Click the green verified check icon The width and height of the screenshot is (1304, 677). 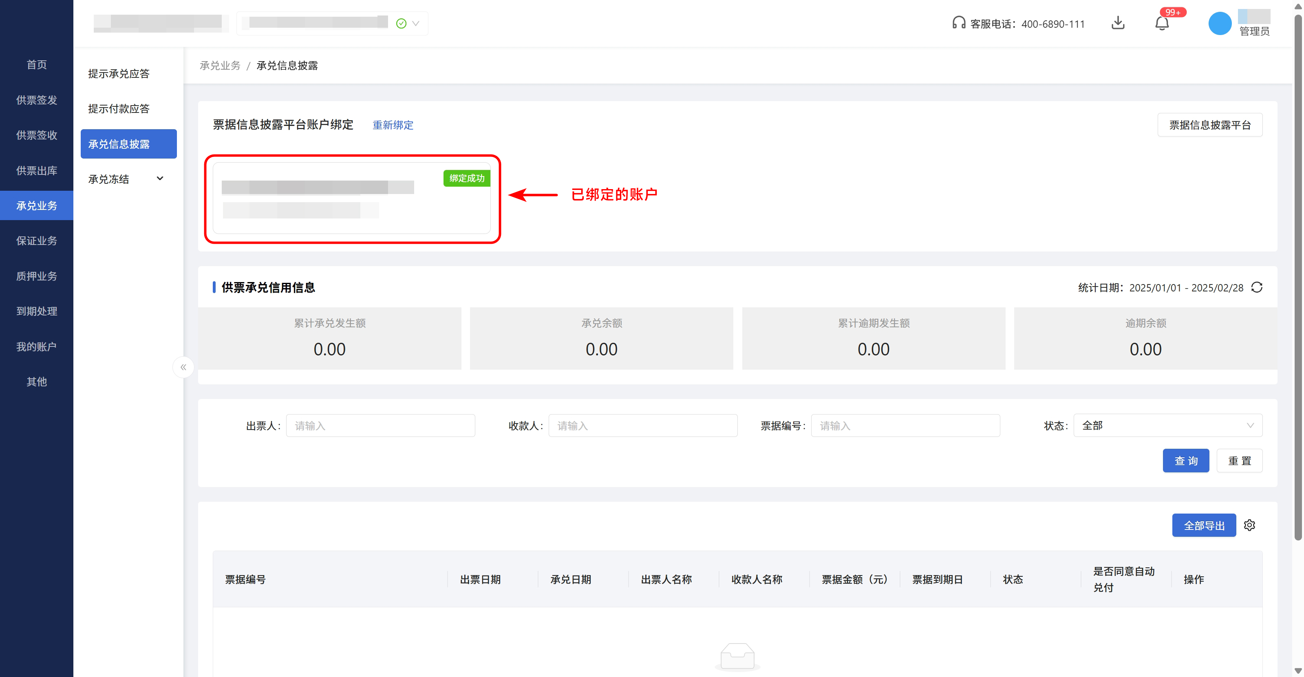tap(401, 23)
